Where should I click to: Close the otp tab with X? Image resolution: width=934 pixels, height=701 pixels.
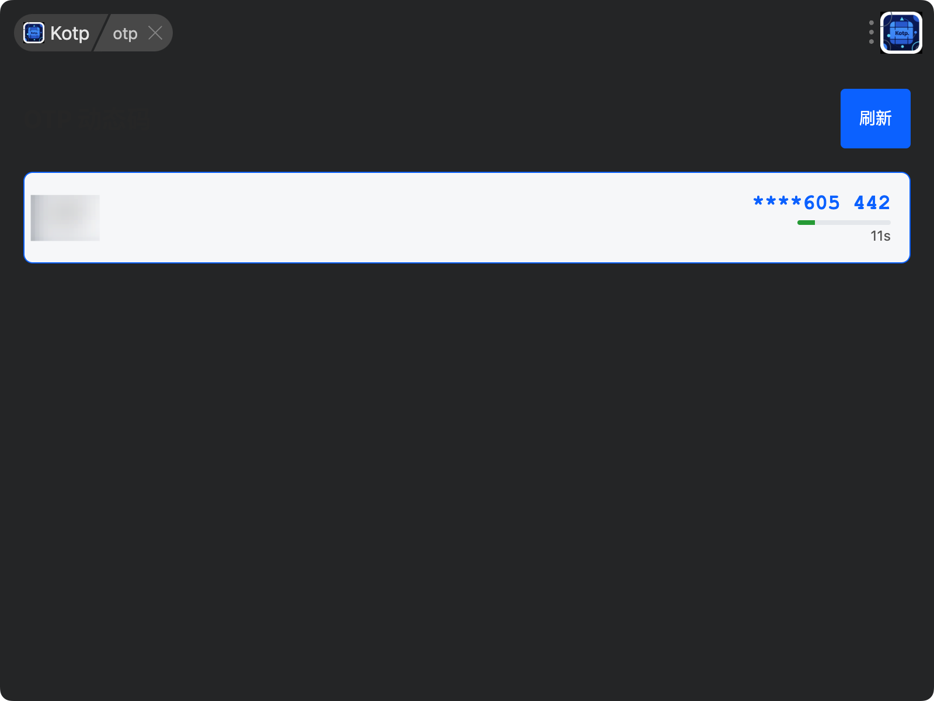point(155,33)
